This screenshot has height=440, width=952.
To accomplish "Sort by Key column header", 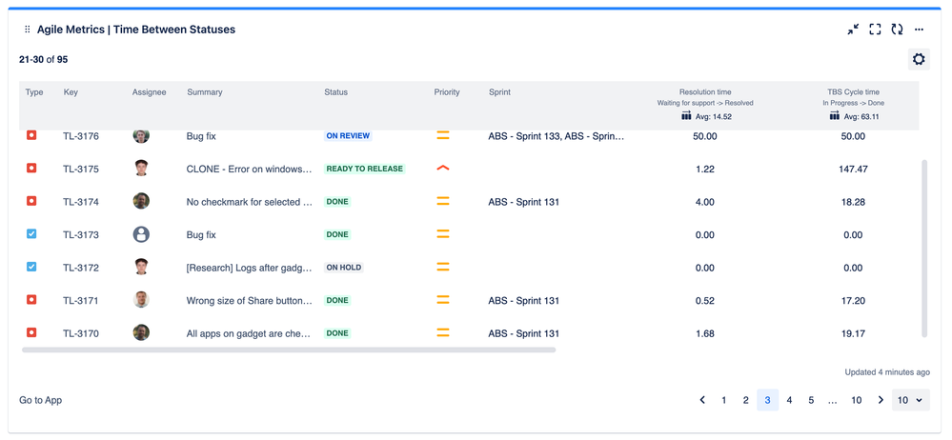I will (71, 92).
